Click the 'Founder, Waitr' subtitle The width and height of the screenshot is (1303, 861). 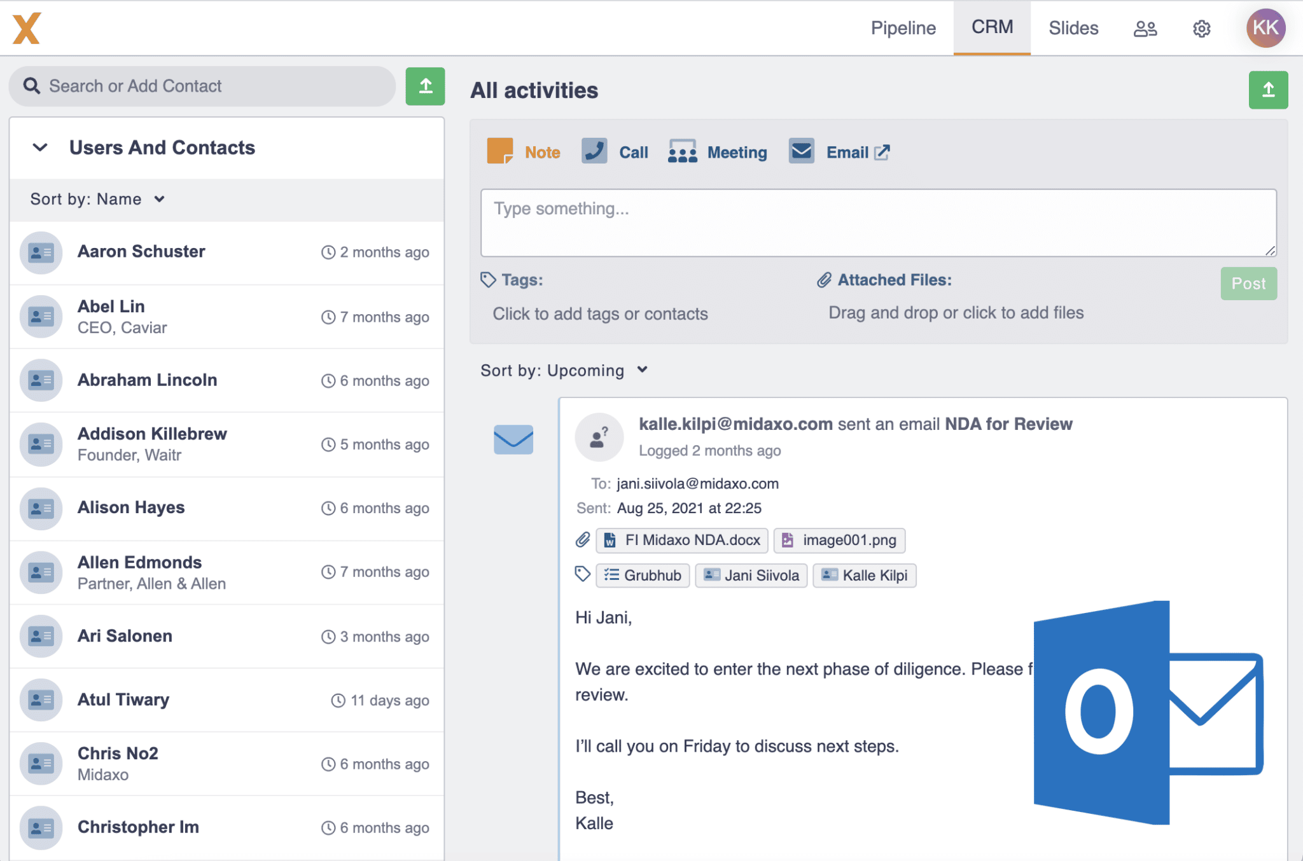[129, 455]
